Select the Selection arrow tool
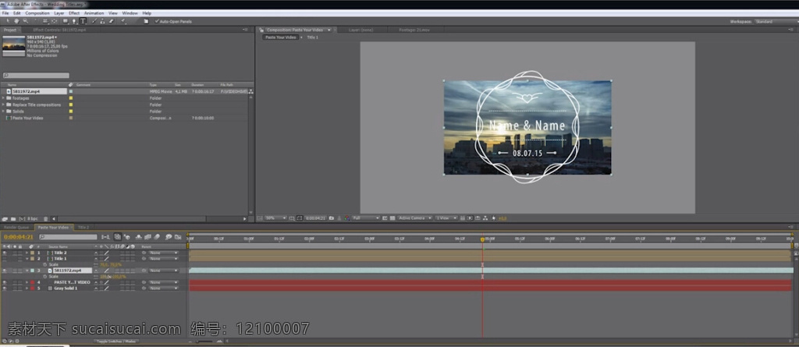 click(8, 21)
